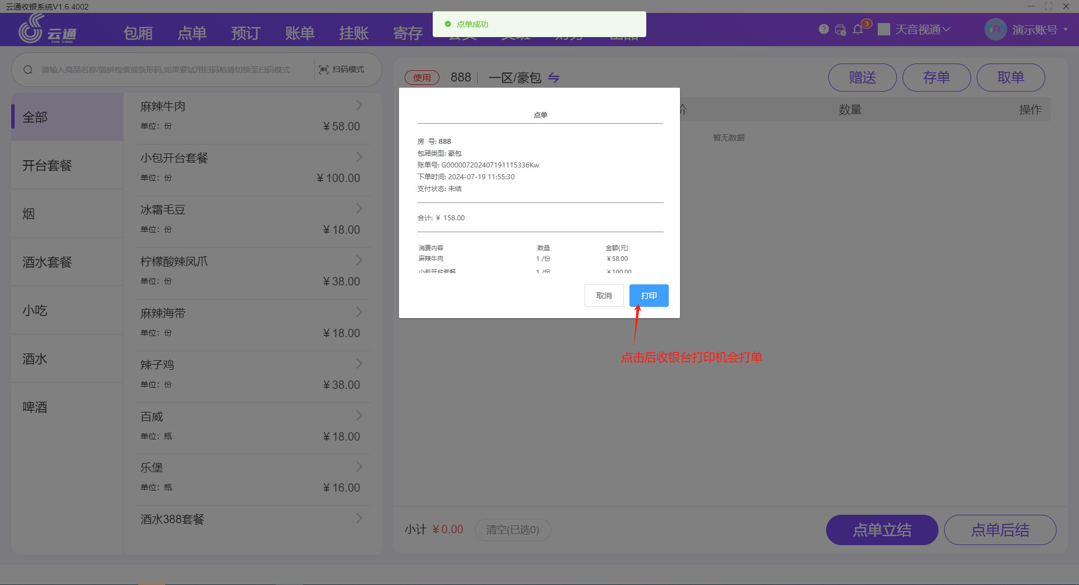Open the notification bell
1079x585 pixels.
tap(858, 29)
